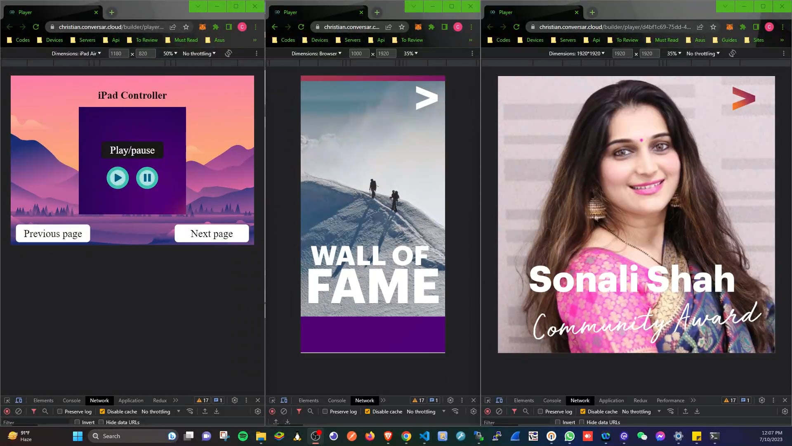This screenshot has width=792, height=446.
Task: Open DevTools settings gear in middle window
Action: click(x=450, y=400)
